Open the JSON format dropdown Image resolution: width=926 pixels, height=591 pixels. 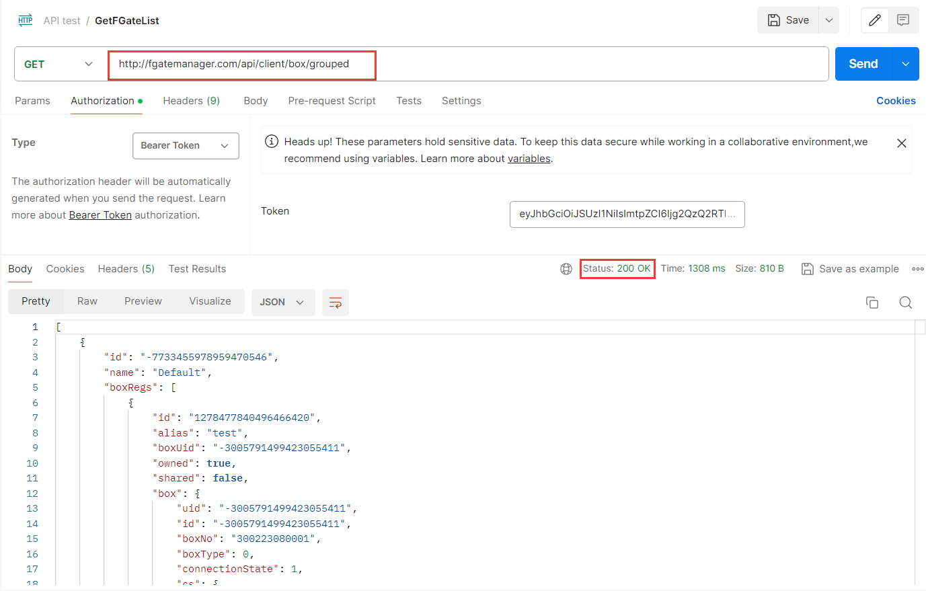click(282, 303)
